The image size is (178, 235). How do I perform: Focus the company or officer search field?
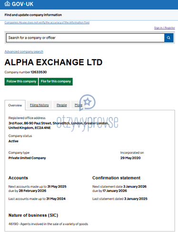pyautogui.click(x=85, y=38)
